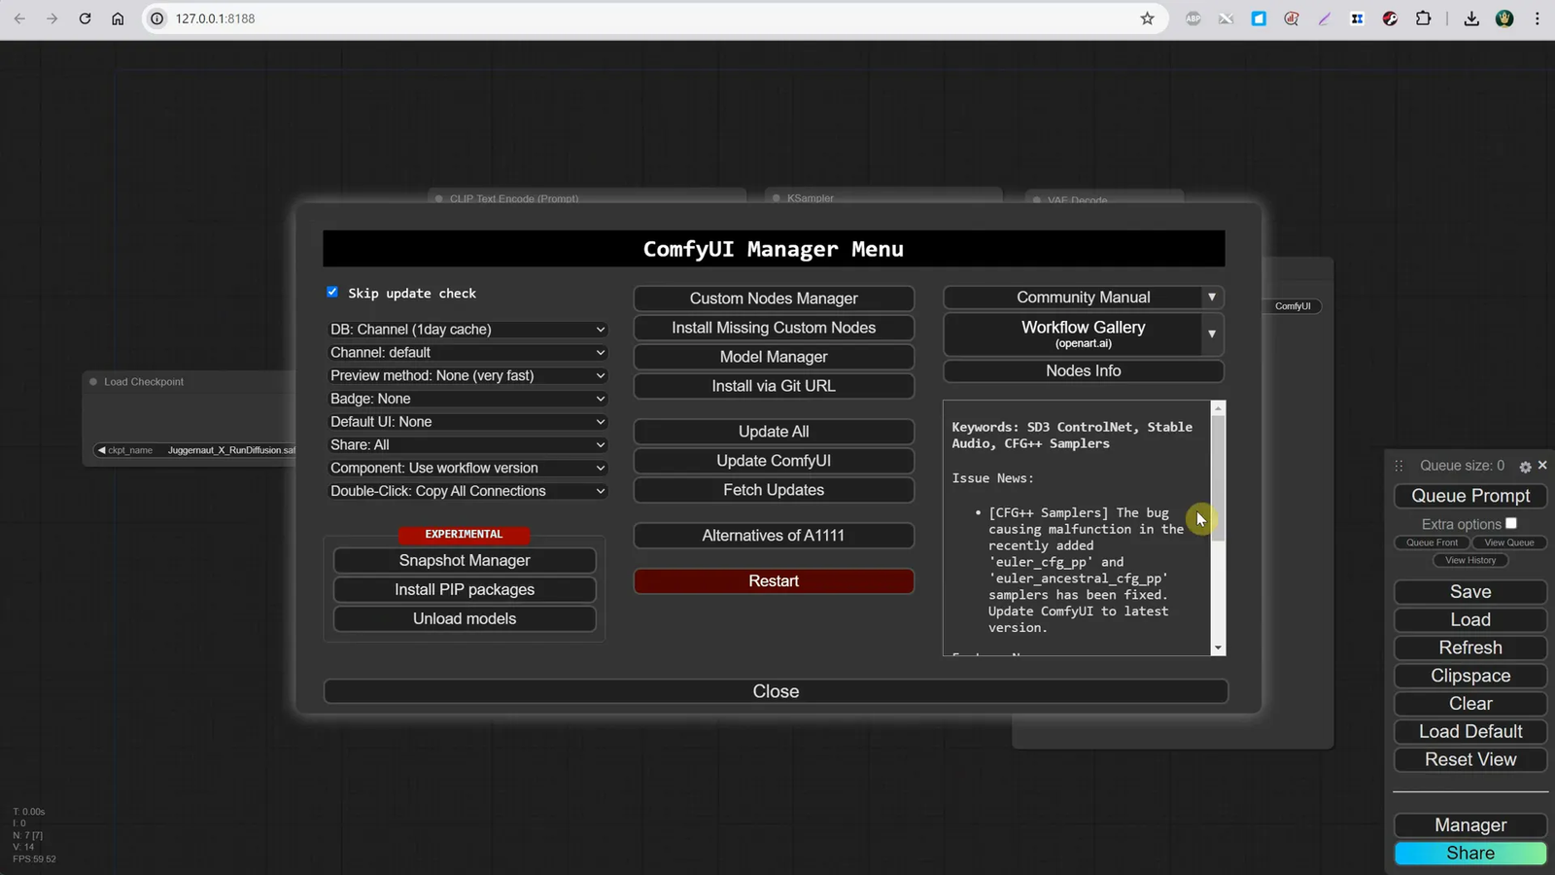The height and width of the screenshot is (875, 1555).
Task: Click the red Restart button
Action: (x=774, y=581)
